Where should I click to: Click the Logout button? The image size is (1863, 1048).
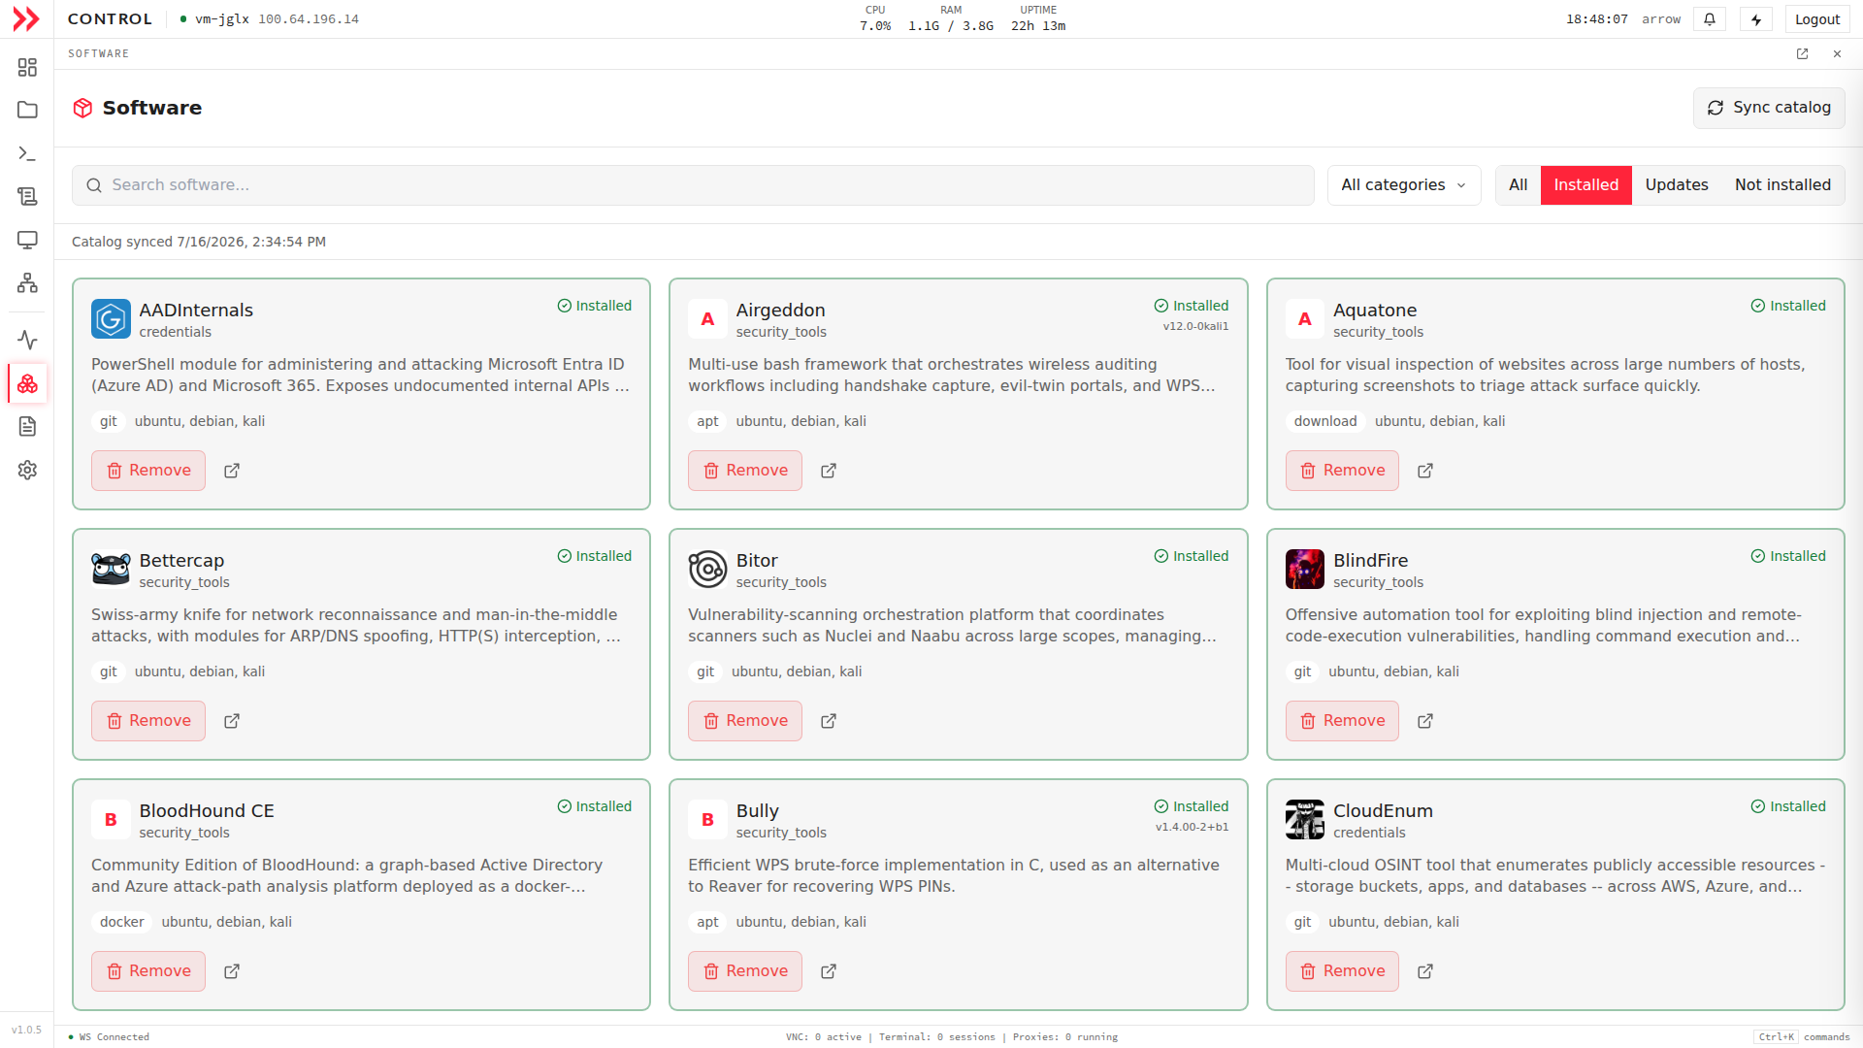[1817, 19]
